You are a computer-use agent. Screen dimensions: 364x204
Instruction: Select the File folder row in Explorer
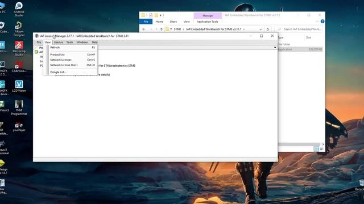[x=300, y=44]
